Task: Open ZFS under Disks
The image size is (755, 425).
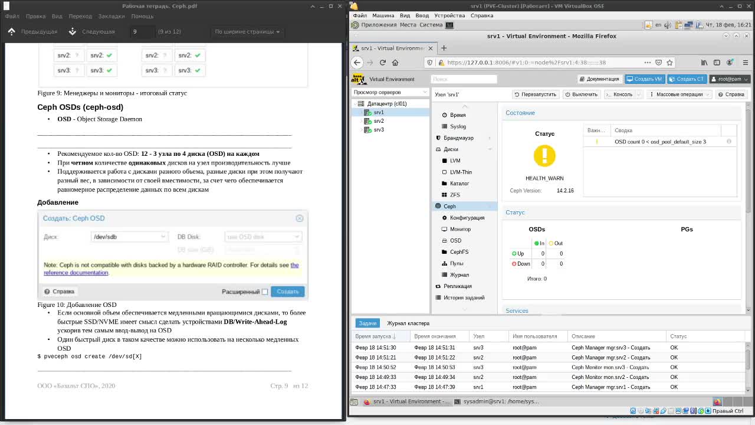Action: tap(464, 195)
